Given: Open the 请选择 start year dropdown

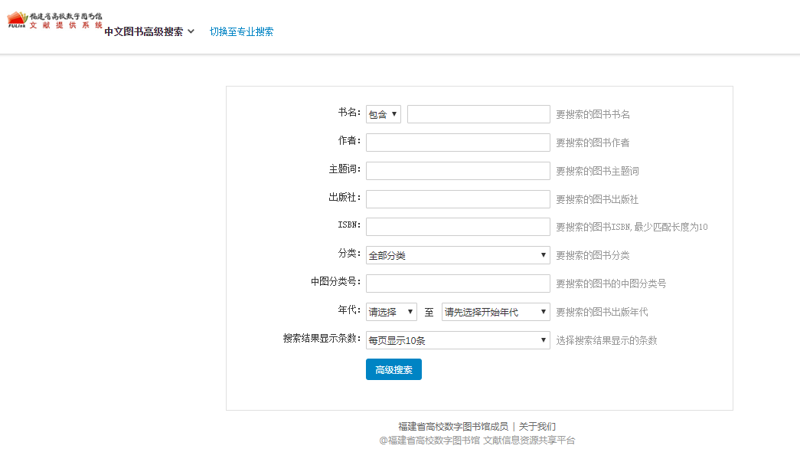Looking at the screenshot, I should tap(391, 312).
